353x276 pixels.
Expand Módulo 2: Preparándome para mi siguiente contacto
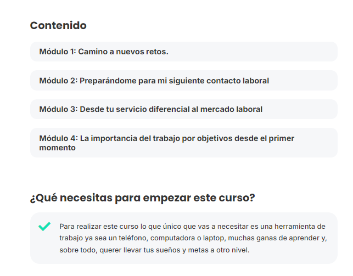(184, 81)
